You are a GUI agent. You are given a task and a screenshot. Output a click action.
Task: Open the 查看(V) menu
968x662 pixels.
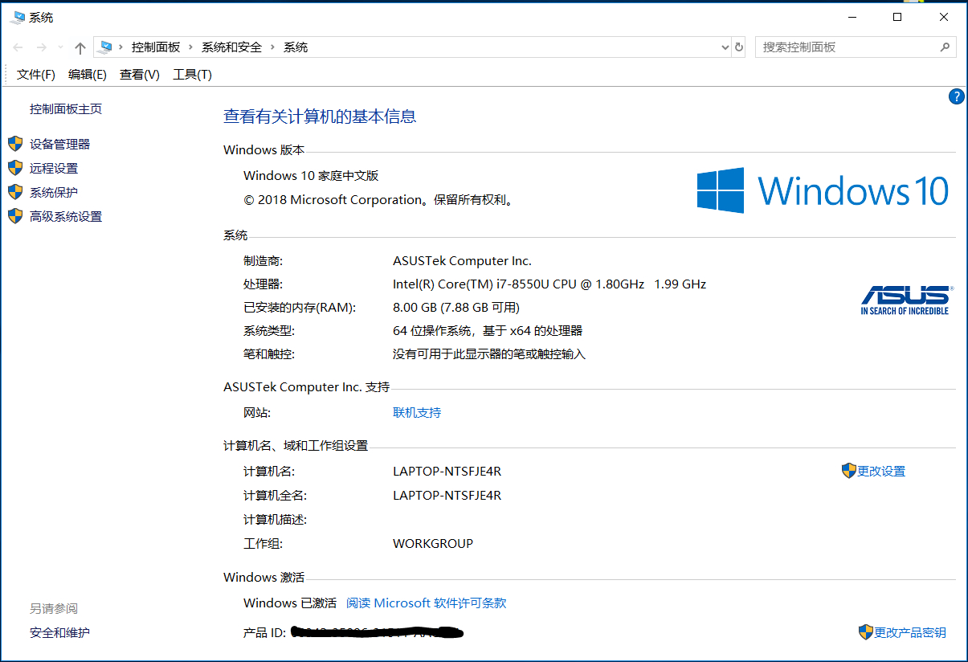[x=140, y=75]
